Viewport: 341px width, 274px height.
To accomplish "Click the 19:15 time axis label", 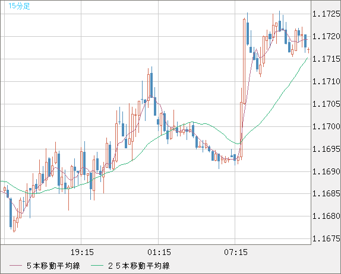I will 82,252.
